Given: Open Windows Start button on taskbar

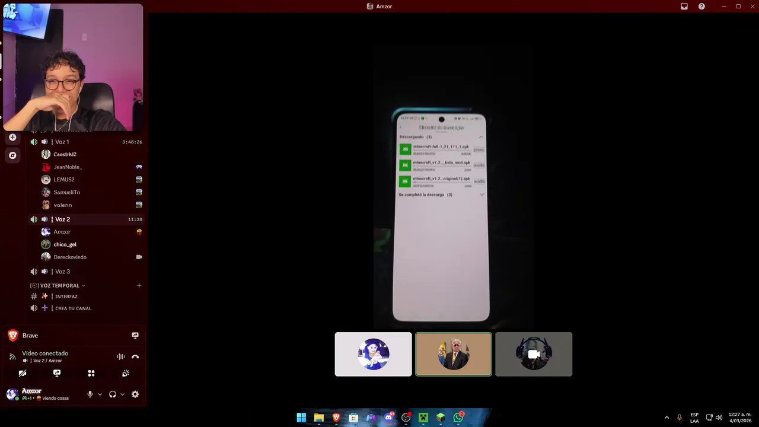Looking at the screenshot, I should coord(301,418).
